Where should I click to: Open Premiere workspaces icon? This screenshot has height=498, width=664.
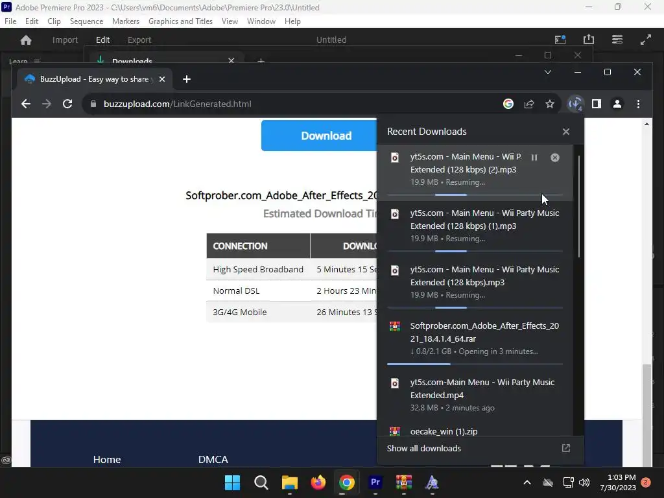coord(617,40)
